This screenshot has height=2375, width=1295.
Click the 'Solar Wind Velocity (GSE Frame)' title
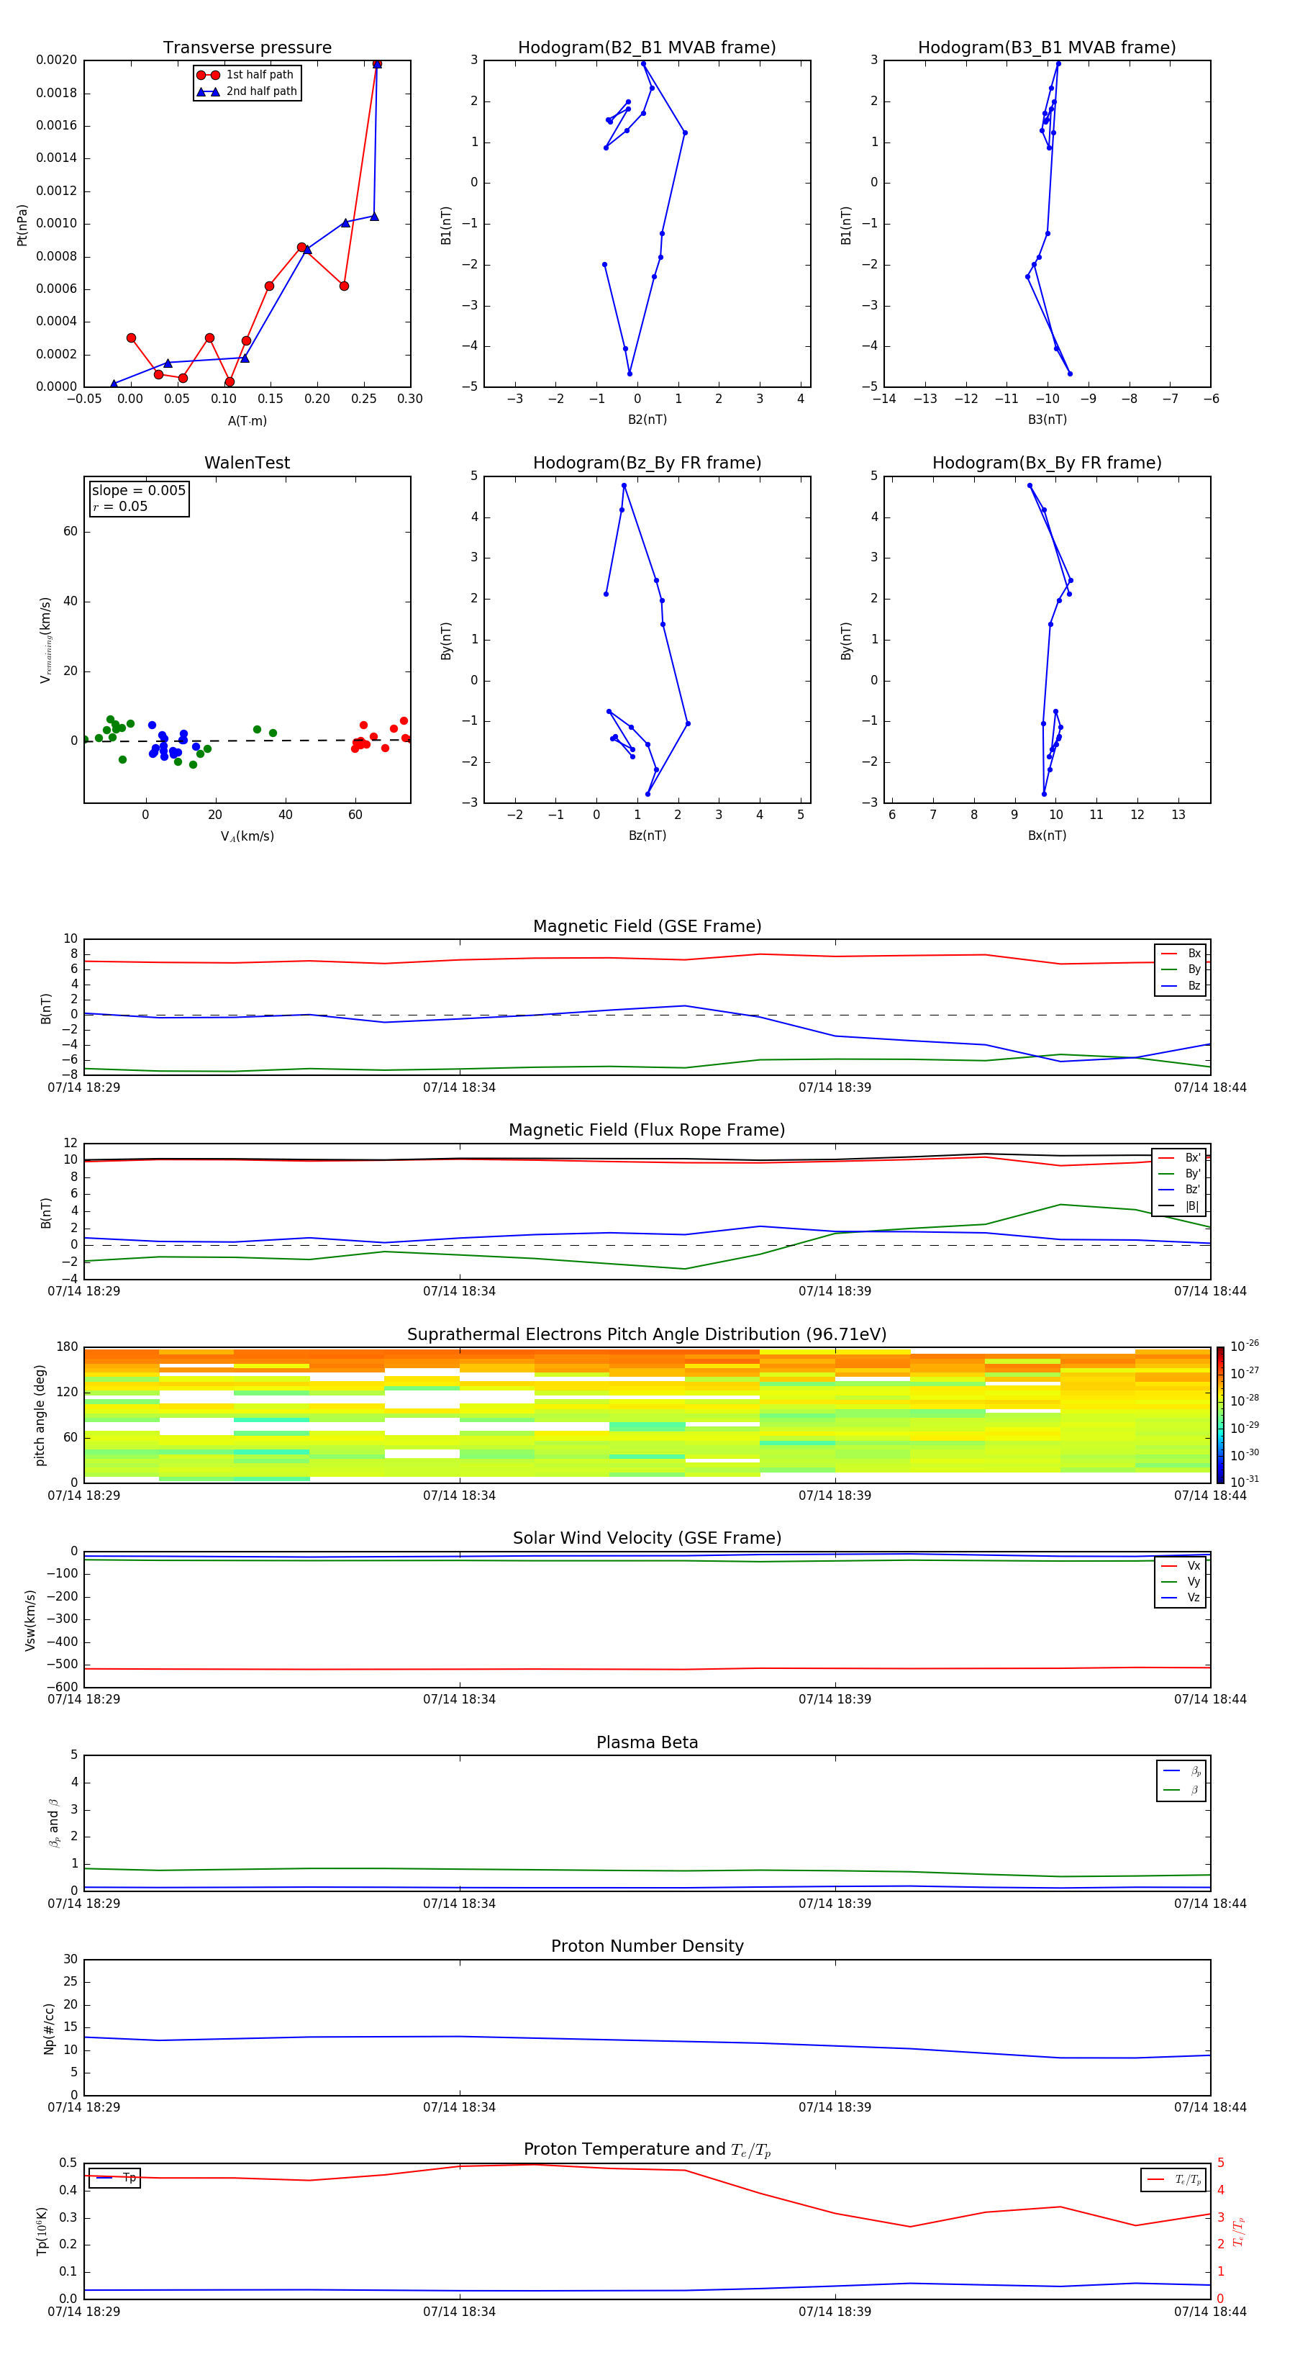pos(647,1539)
